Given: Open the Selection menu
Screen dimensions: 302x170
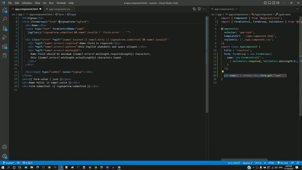Looking at the screenshot, I should point(27,3).
